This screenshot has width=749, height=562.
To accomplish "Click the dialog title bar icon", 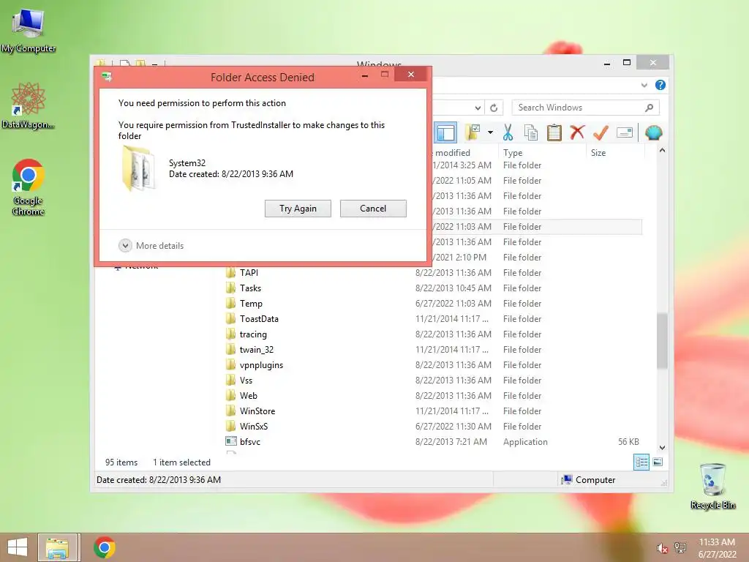I will [x=107, y=76].
